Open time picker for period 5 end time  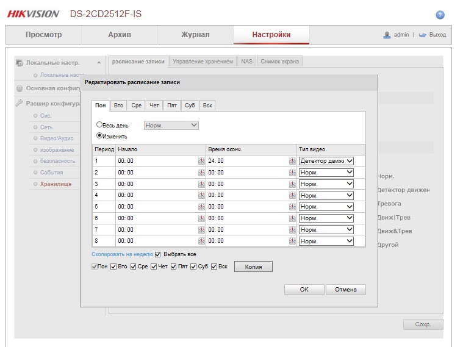pos(292,207)
